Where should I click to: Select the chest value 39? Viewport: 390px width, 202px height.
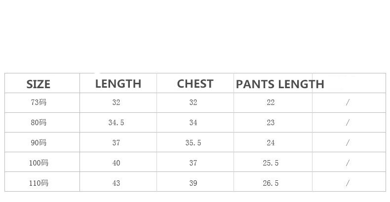[x=193, y=183]
